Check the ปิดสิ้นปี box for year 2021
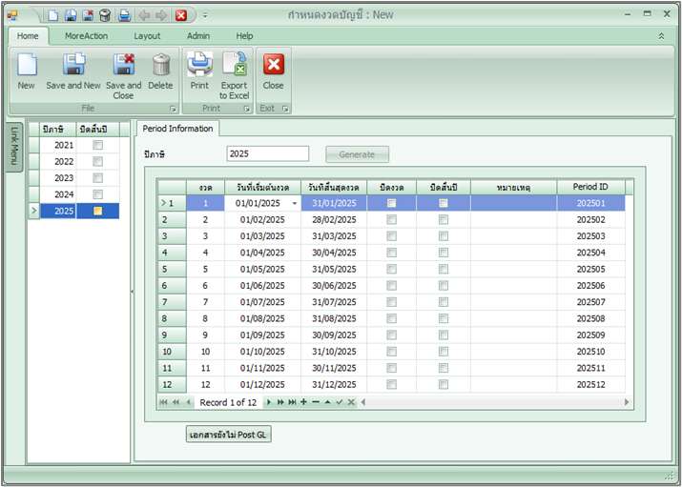 97,146
